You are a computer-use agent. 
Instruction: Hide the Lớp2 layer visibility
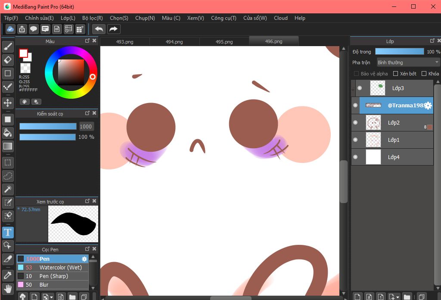pyautogui.click(x=355, y=122)
